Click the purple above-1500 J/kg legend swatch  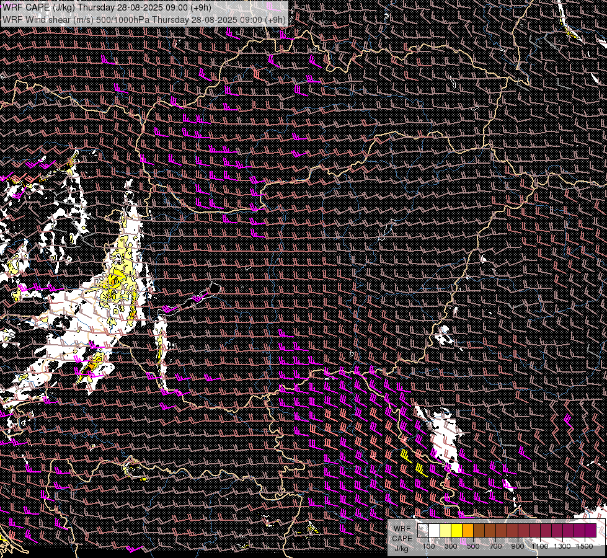tap(591, 530)
